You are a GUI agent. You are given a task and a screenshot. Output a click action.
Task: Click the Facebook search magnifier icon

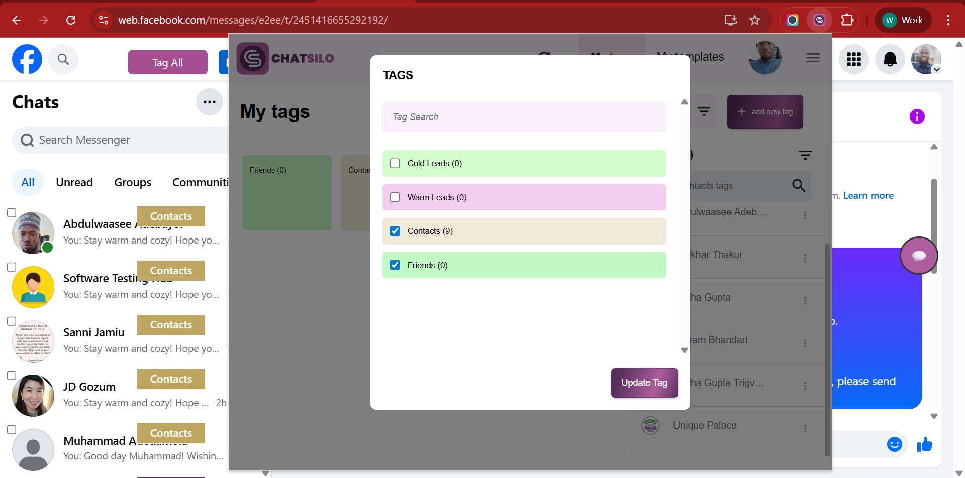tap(63, 59)
